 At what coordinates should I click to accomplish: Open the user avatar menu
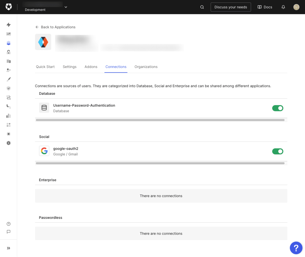pyautogui.click(x=296, y=7)
